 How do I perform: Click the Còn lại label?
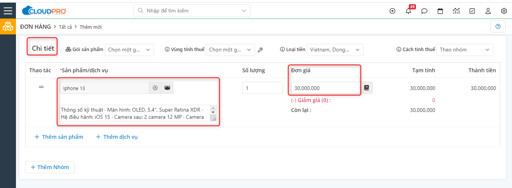tap(301, 110)
